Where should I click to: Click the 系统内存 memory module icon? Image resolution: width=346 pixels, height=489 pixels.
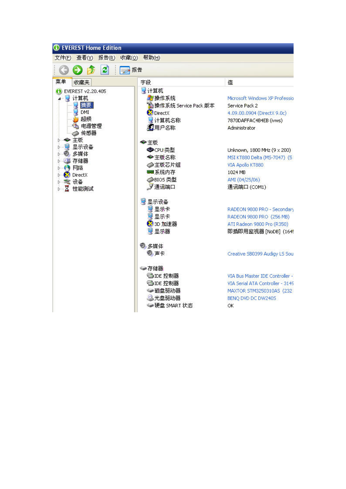tap(150, 172)
